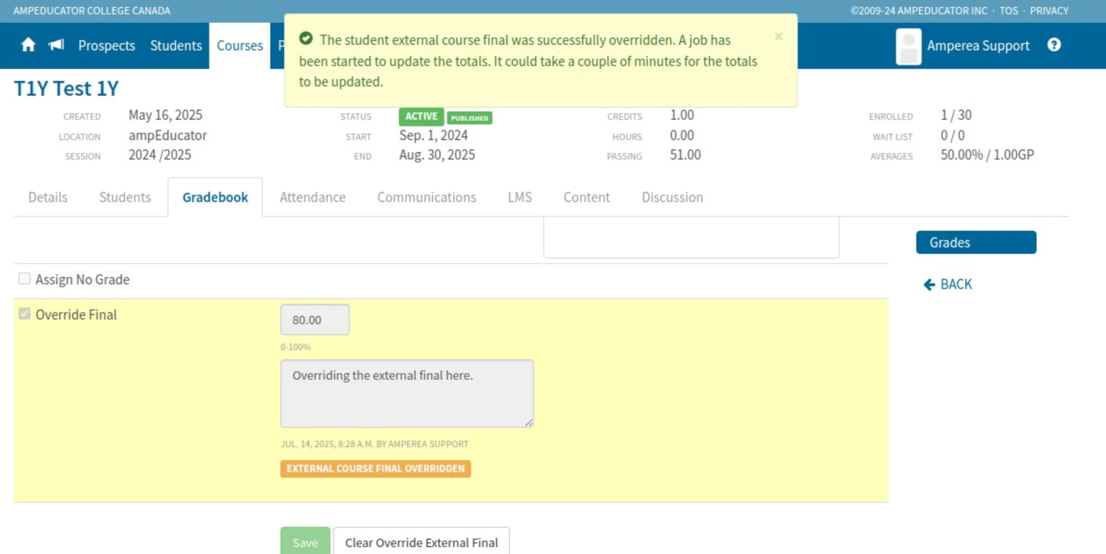
Task: Switch to the Students tab under the course
Action: 125,197
